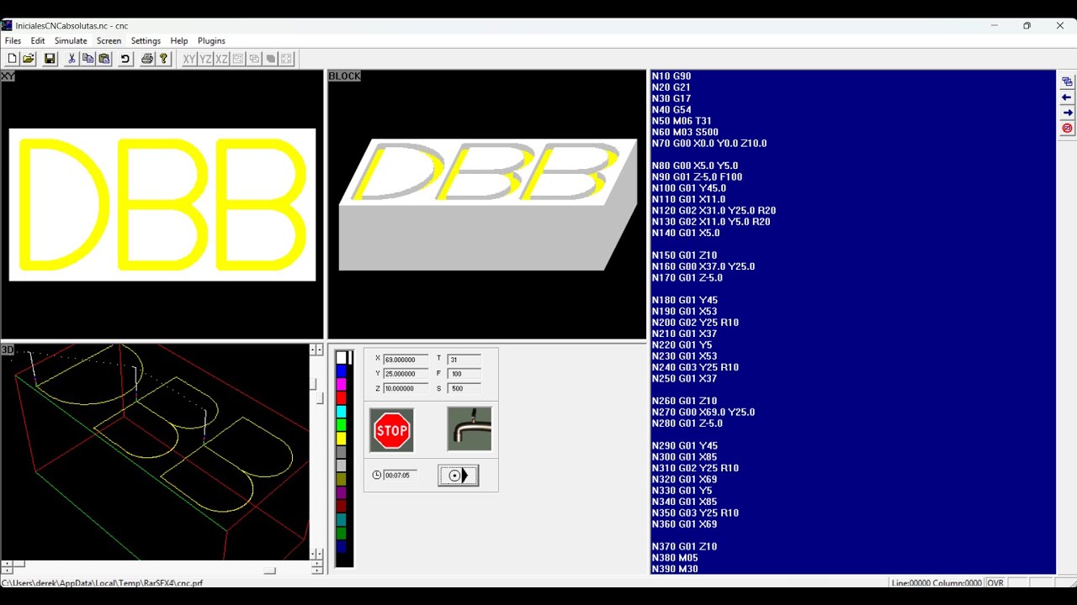Pick the purple color swatch
Viewport: 1077px width, 605px height.
[341, 492]
